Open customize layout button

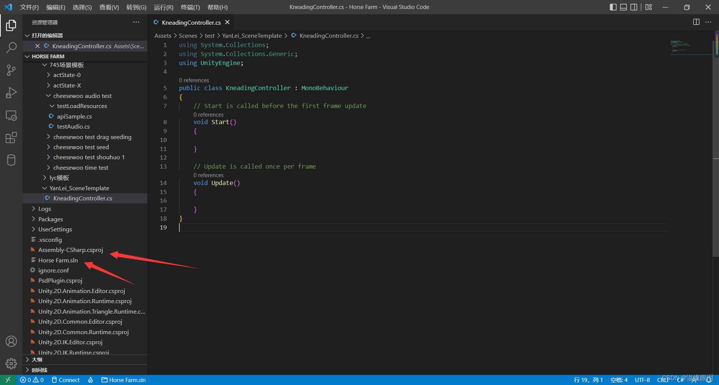coord(649,7)
